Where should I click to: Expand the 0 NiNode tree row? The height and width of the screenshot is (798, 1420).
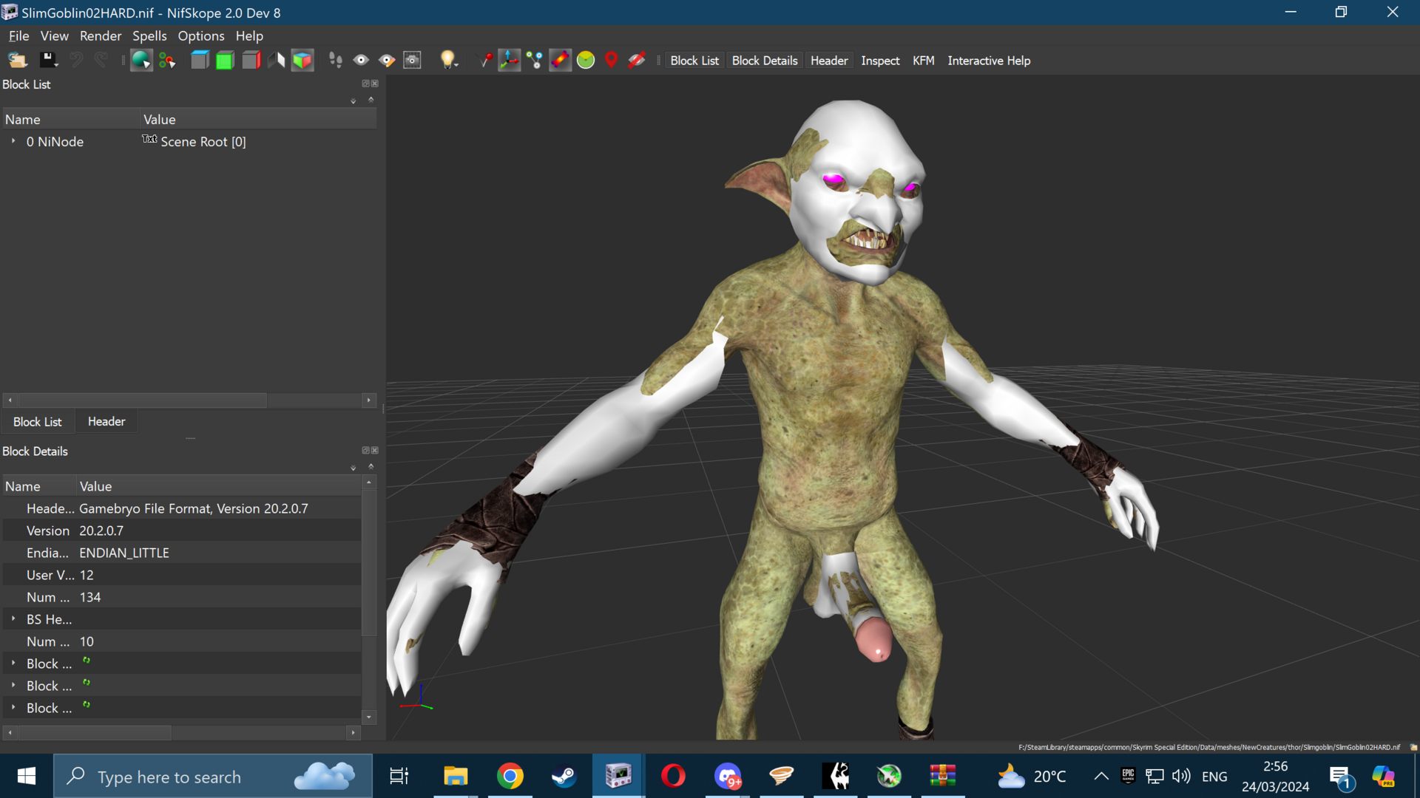(13, 141)
